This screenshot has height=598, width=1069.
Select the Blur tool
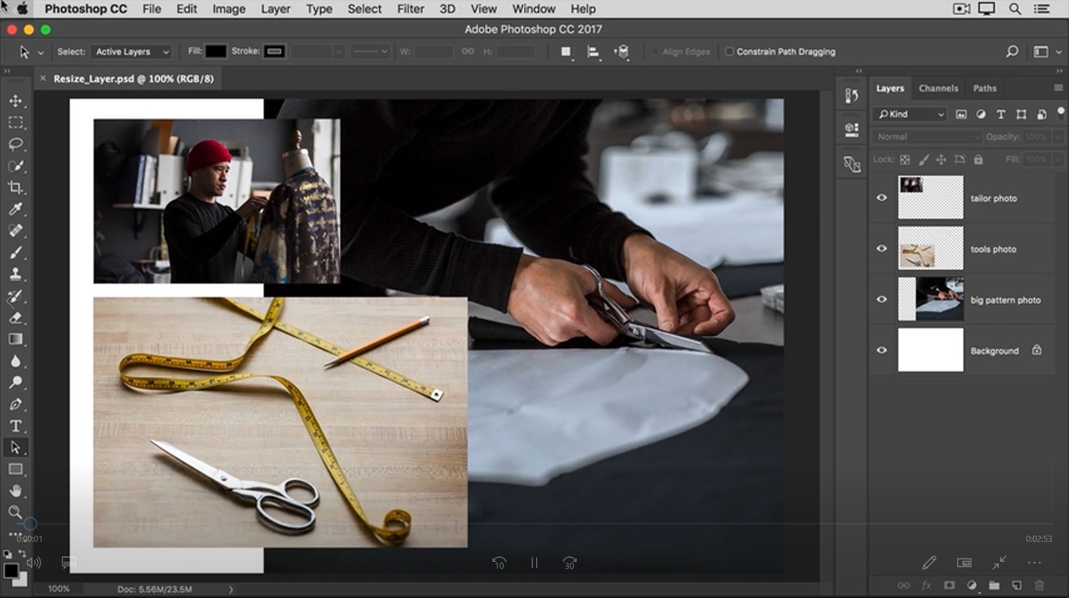(x=16, y=361)
